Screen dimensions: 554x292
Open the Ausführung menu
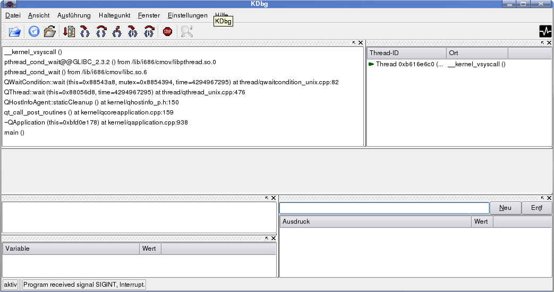(x=74, y=15)
